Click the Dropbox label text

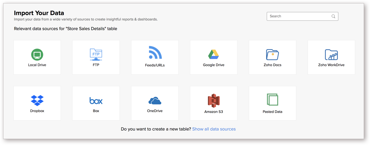pos(37,111)
